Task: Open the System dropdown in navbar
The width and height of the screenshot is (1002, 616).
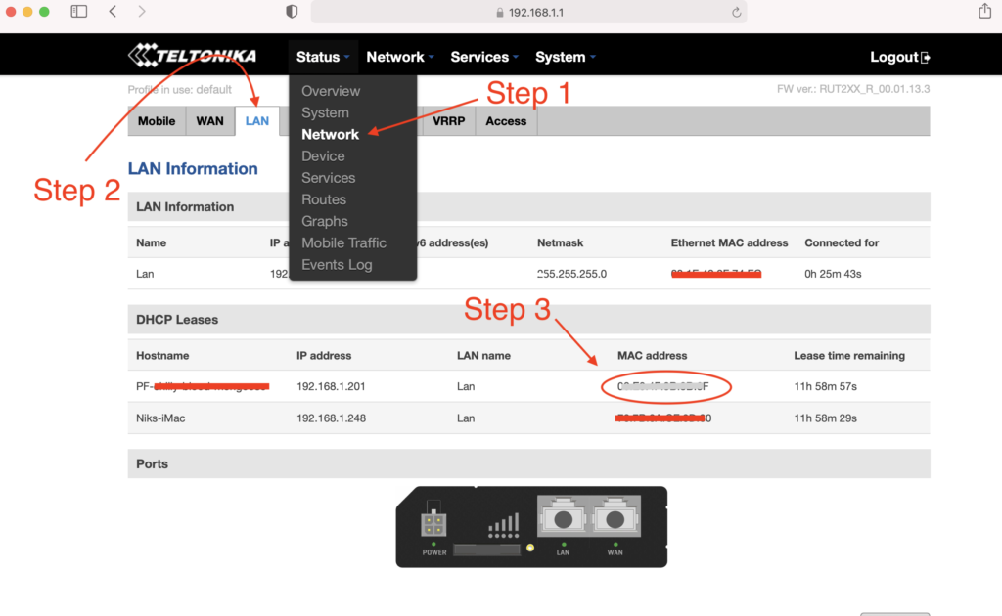Action: click(x=565, y=57)
